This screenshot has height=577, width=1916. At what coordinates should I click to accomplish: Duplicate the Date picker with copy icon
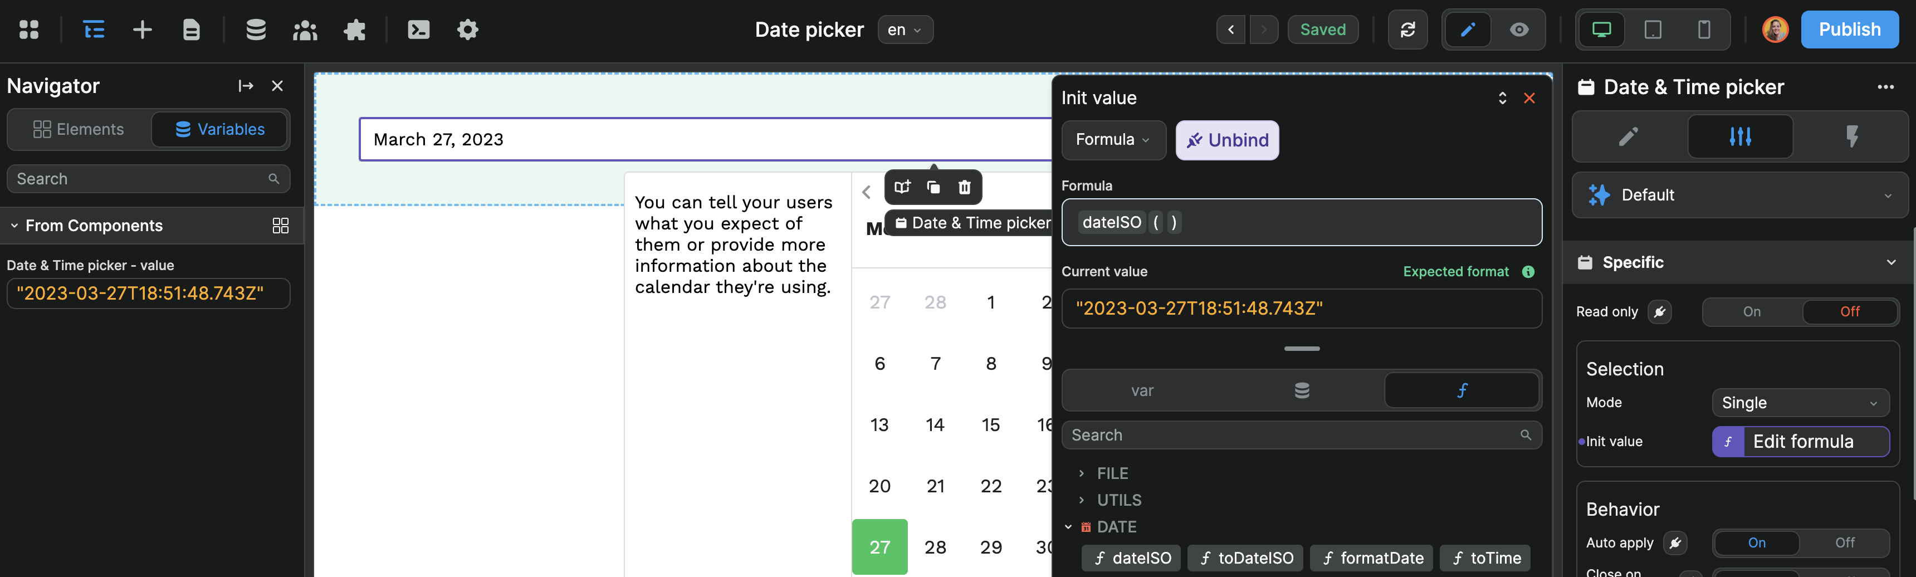(933, 187)
